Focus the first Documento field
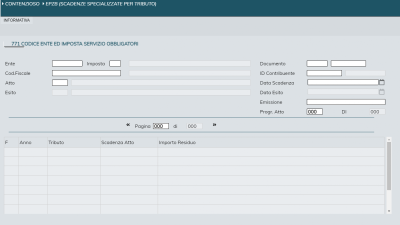This screenshot has height=225, width=400. tap(317, 63)
